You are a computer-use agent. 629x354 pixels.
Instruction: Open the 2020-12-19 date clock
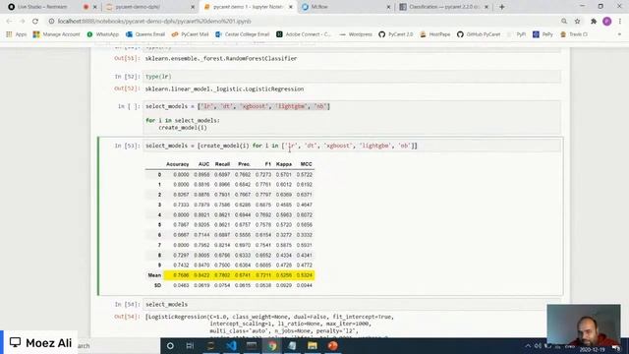point(592,350)
